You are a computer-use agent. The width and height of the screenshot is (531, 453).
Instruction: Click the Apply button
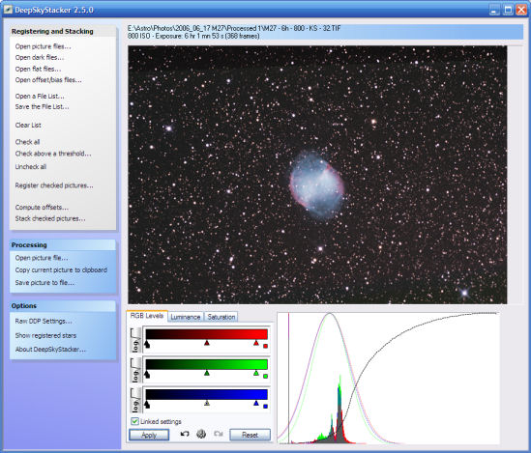point(149,435)
